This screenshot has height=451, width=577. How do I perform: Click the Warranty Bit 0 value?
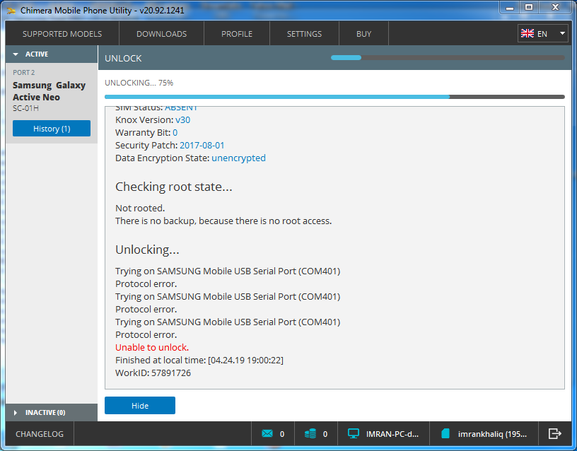click(175, 132)
